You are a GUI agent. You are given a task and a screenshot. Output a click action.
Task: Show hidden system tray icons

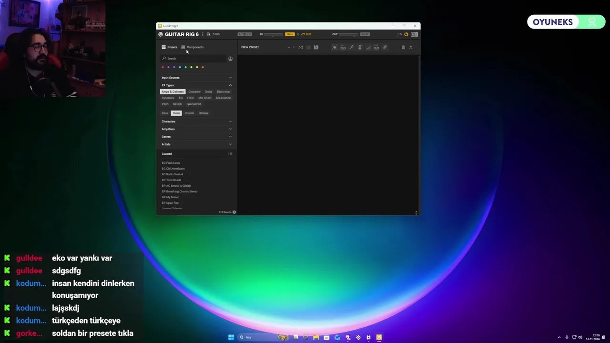[x=559, y=337]
